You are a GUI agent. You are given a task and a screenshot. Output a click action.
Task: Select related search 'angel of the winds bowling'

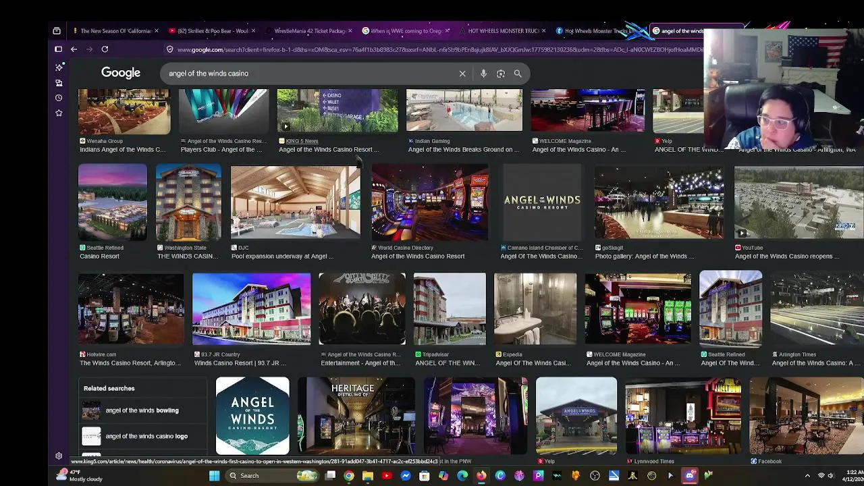pos(142,410)
